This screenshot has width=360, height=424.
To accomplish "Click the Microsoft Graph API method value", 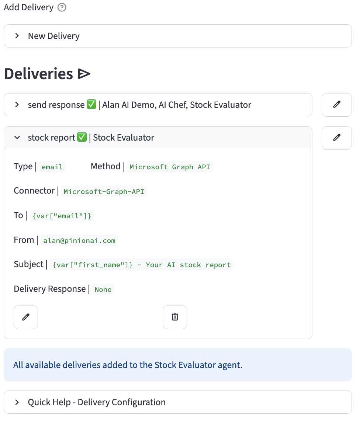I will (170, 167).
